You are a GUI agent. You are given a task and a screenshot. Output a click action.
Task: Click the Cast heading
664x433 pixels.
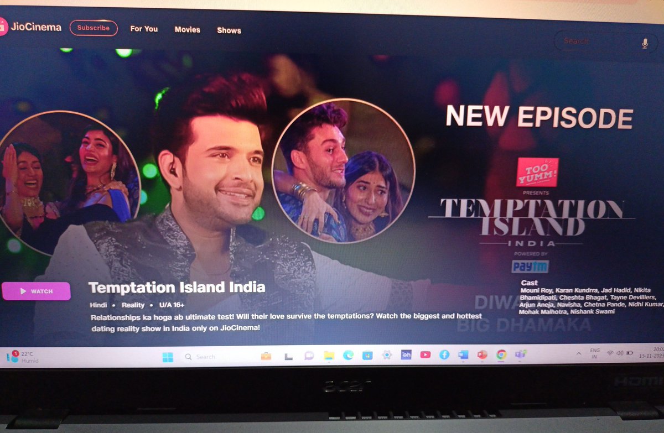[529, 283]
